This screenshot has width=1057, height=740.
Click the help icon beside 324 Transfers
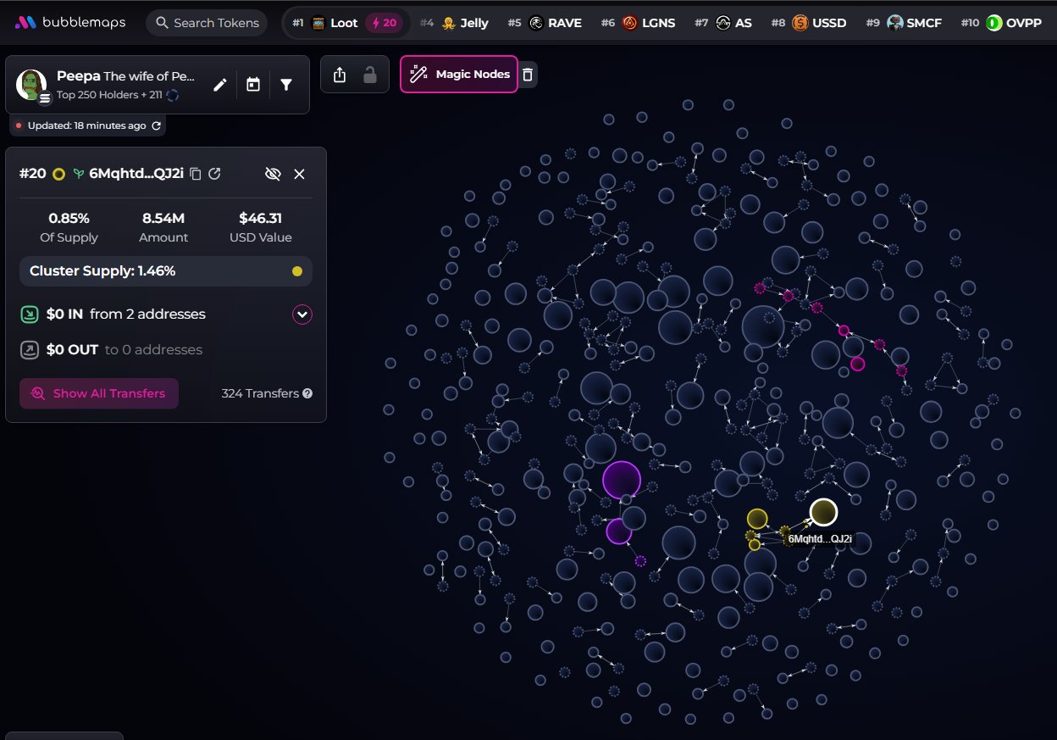[x=307, y=393]
